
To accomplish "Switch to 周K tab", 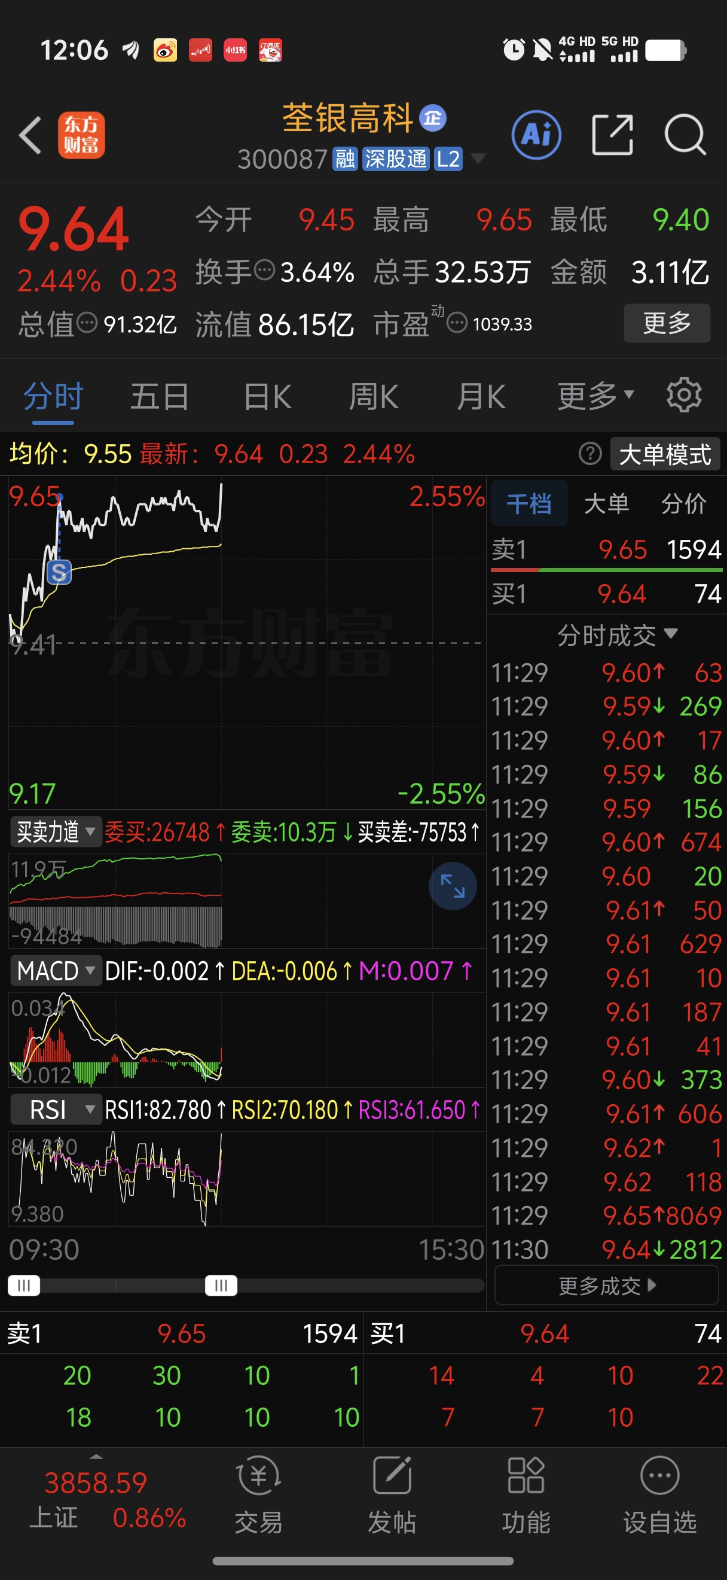I will tap(374, 396).
